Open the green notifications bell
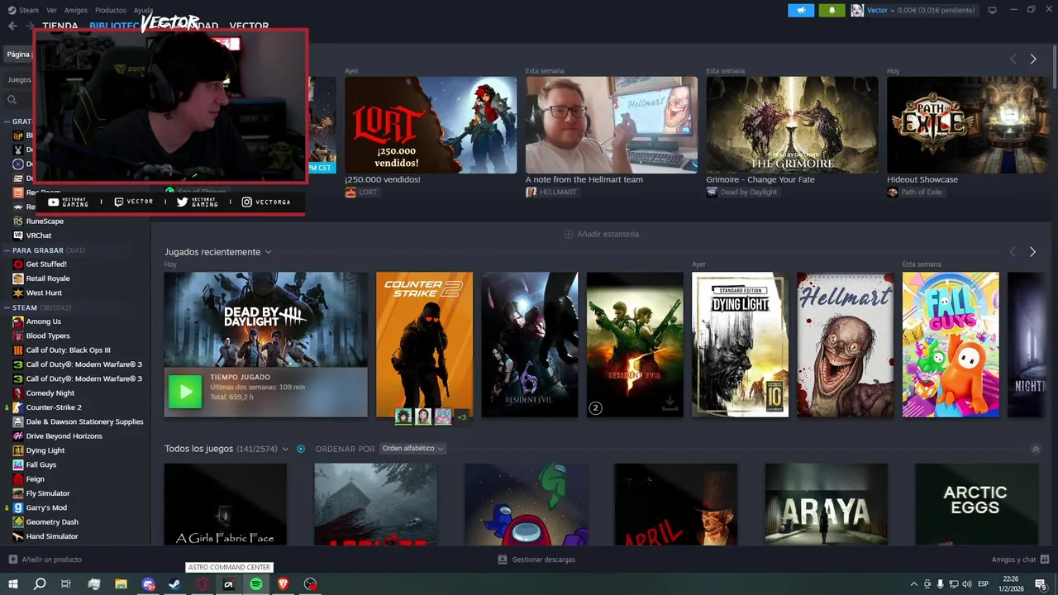The height and width of the screenshot is (595, 1058). pyautogui.click(x=832, y=10)
